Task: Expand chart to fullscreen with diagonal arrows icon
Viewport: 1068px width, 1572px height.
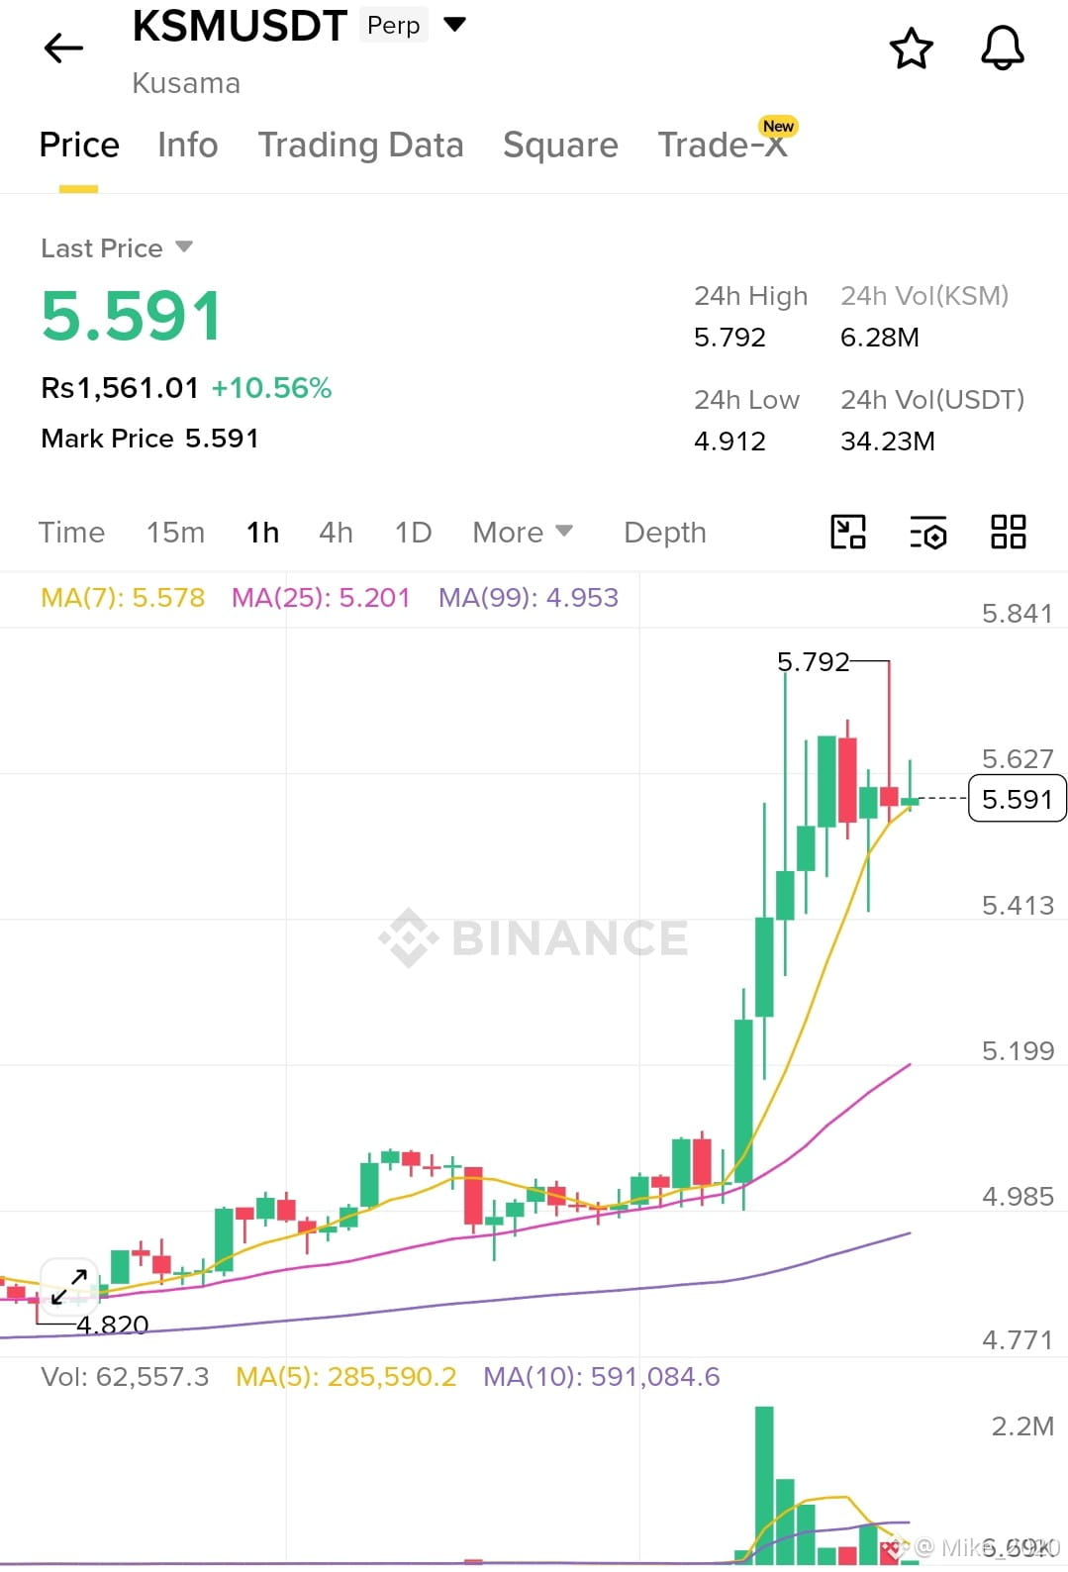Action: 69,1286
